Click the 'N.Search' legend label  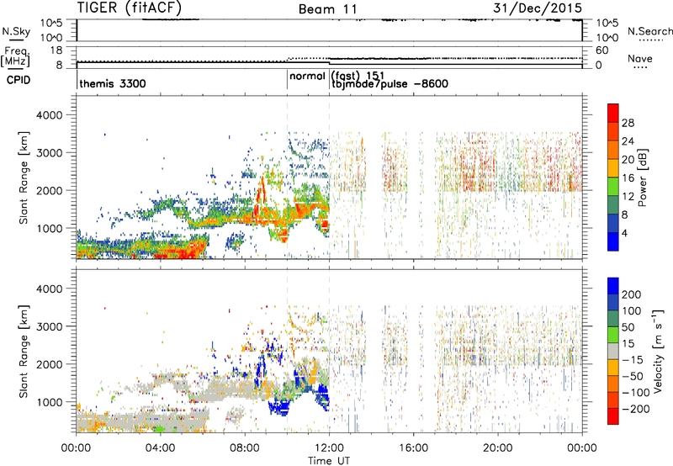(x=649, y=31)
